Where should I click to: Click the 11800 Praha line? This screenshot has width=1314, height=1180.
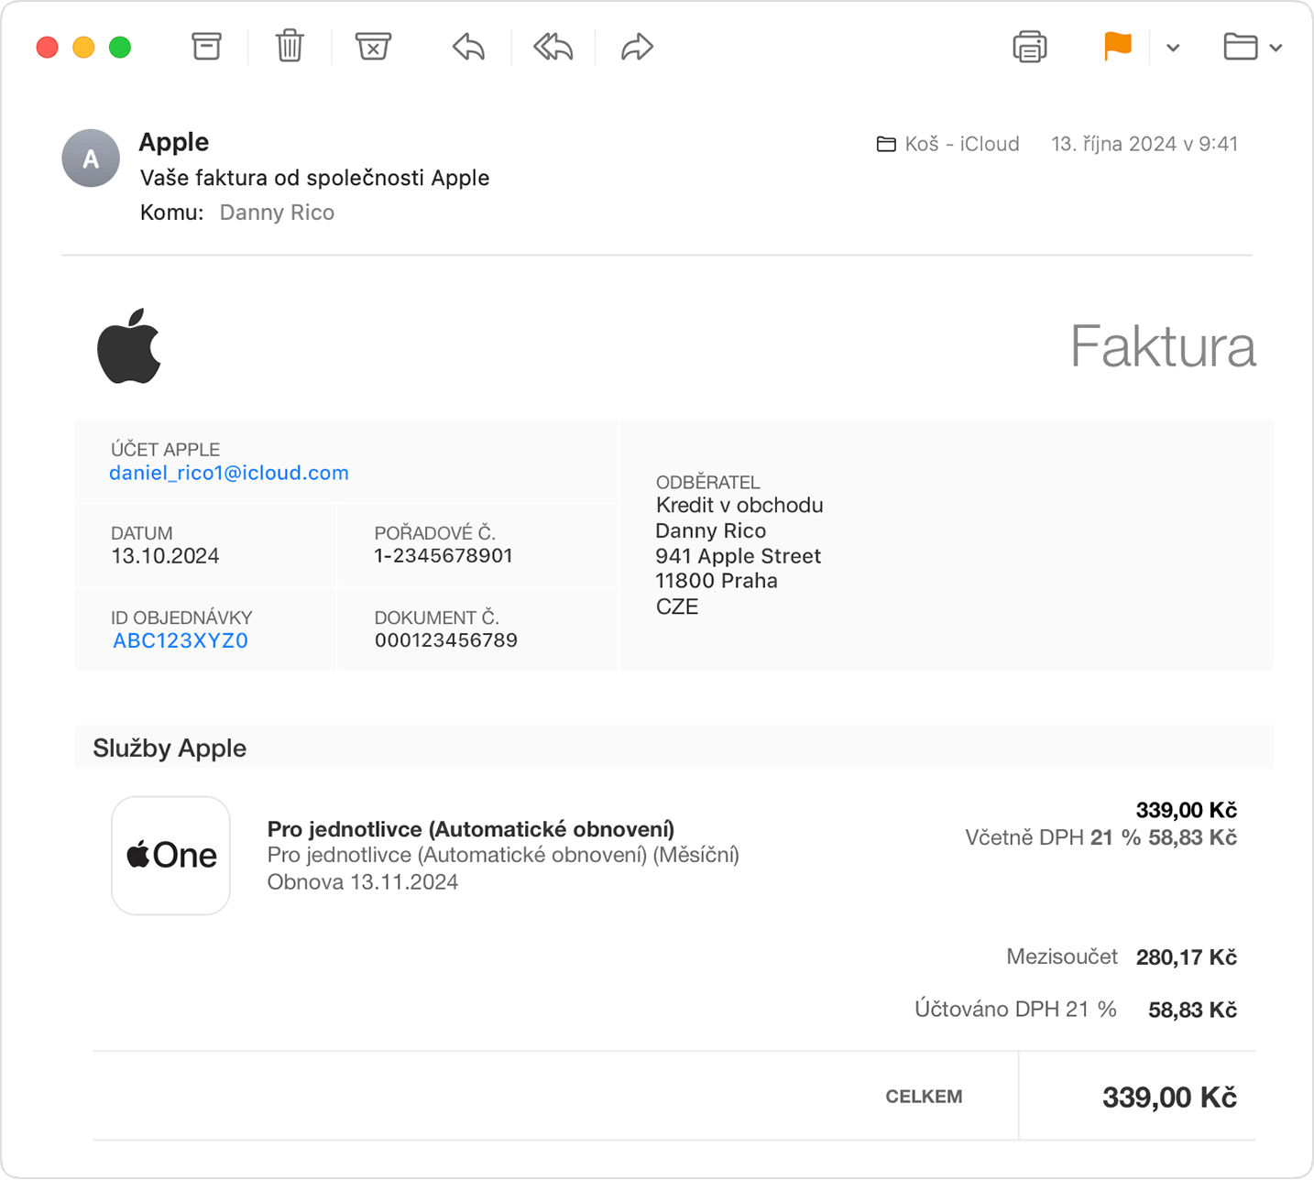click(x=717, y=581)
